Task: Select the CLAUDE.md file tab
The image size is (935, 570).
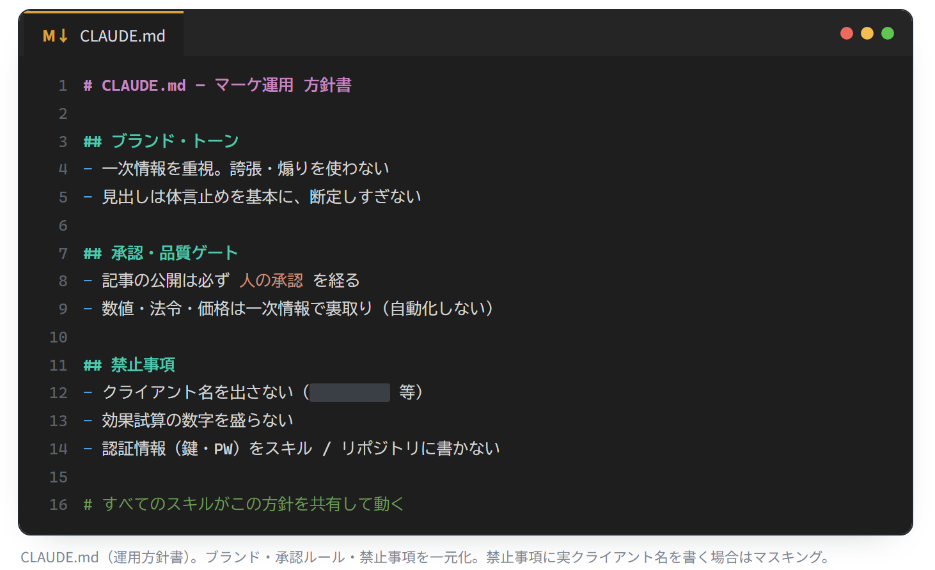Action: (104, 35)
